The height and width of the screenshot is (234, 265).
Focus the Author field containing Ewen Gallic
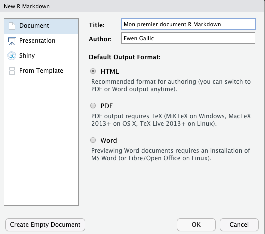coord(188,38)
